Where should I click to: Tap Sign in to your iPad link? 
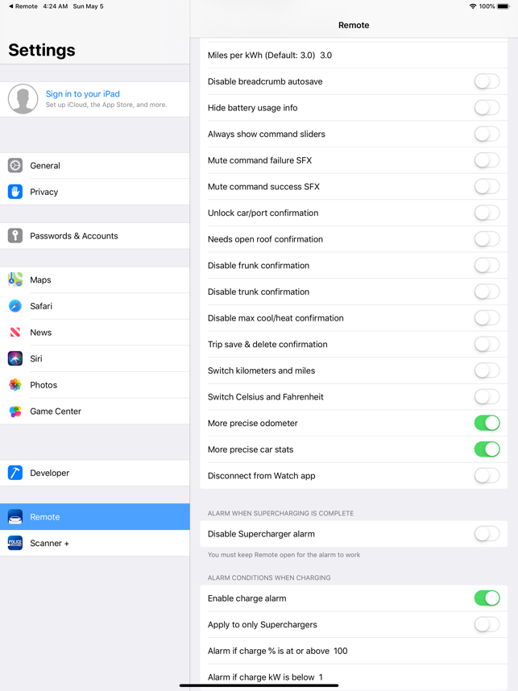[83, 93]
